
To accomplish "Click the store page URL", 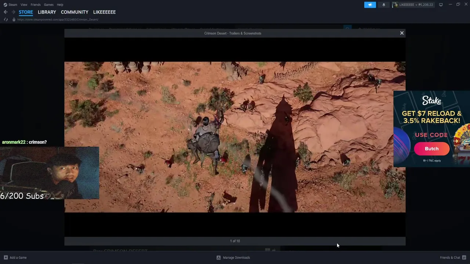I will pyautogui.click(x=58, y=19).
